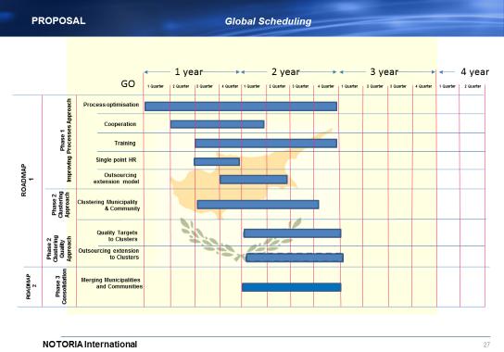
Task: Click "2 Quarter" label under 4 year
Action: (x=472, y=86)
